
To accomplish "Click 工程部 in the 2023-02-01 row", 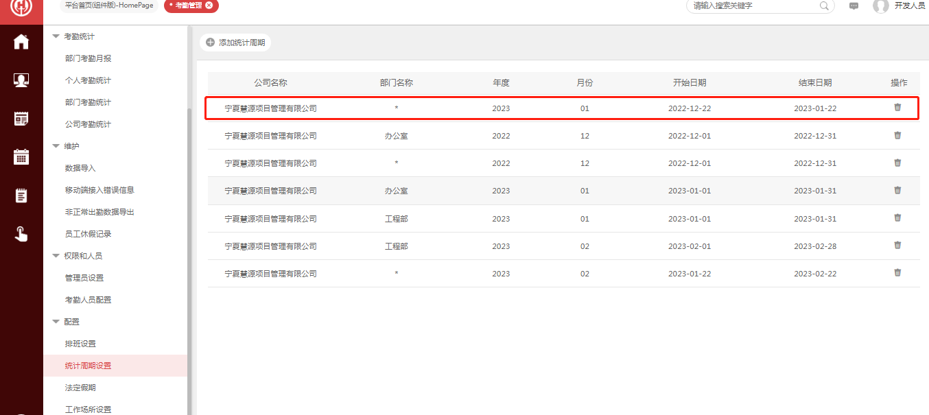I will click(397, 246).
